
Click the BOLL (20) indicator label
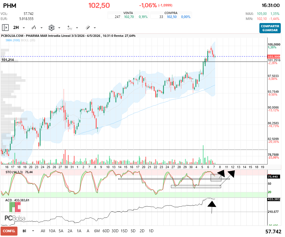coord(28,40)
